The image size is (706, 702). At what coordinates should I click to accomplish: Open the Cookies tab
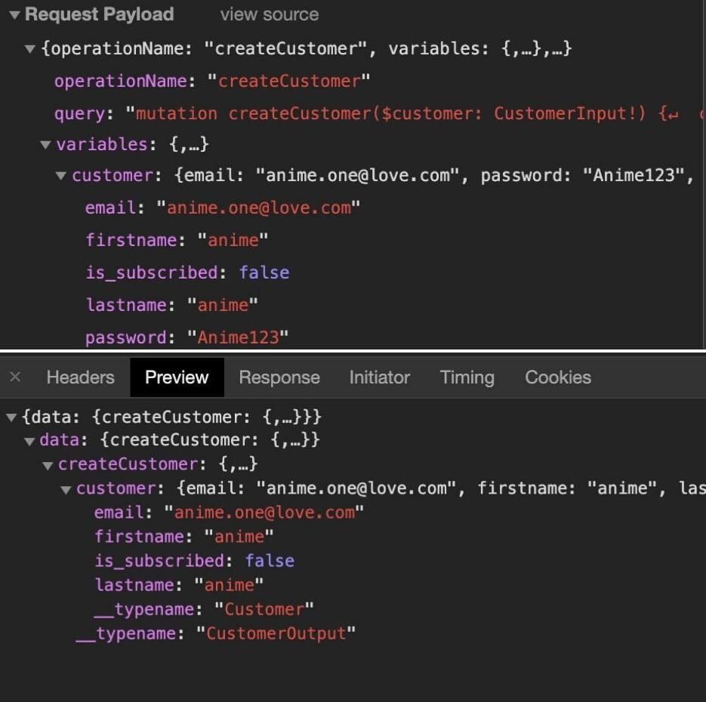(557, 377)
